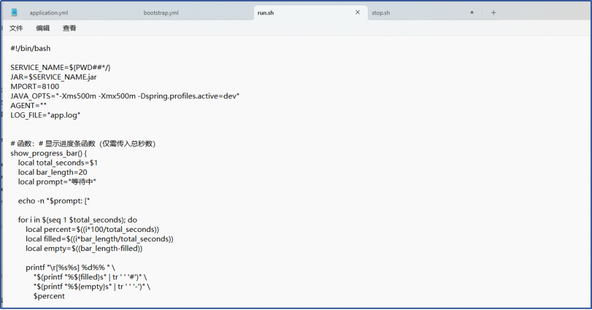Place cursor on the #!/bin/bash line
The image size is (592, 310).
34,49
